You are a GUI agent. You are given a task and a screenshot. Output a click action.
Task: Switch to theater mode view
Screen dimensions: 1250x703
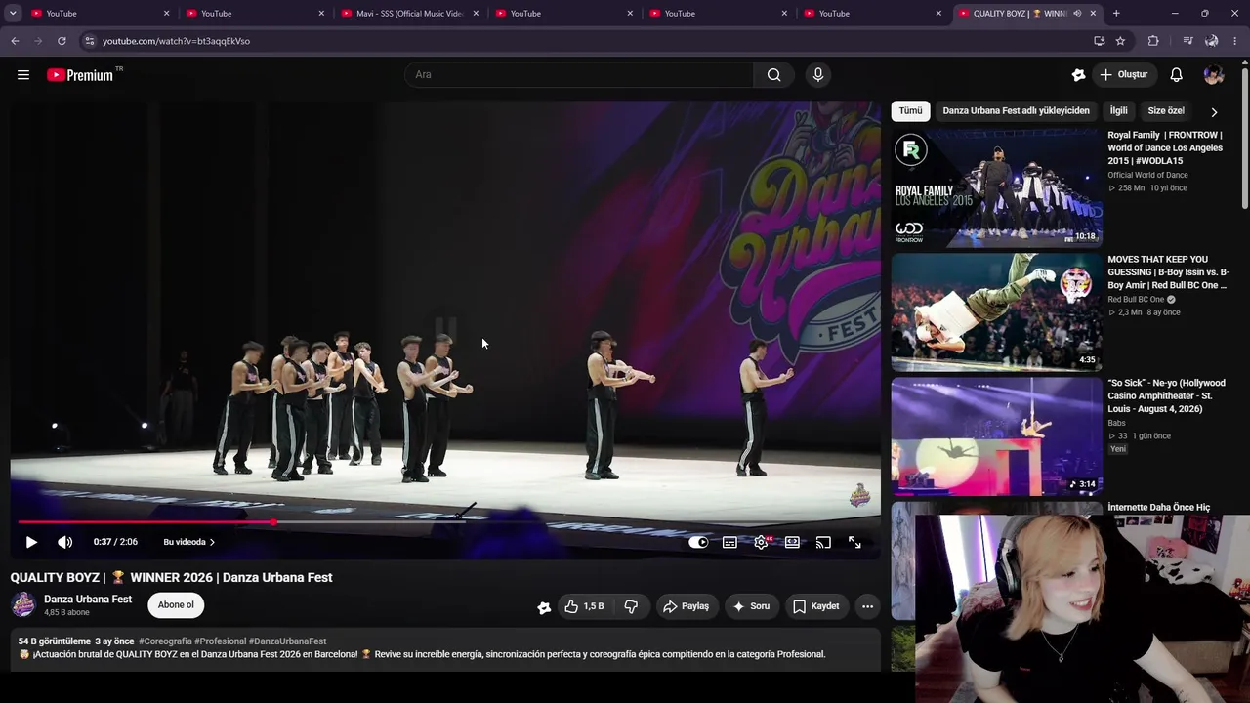(x=792, y=542)
